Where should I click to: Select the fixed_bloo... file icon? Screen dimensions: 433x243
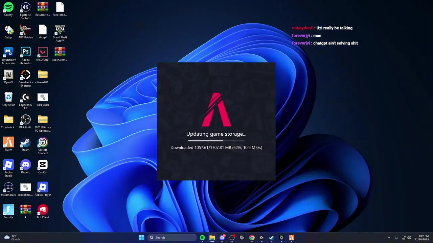click(x=60, y=9)
